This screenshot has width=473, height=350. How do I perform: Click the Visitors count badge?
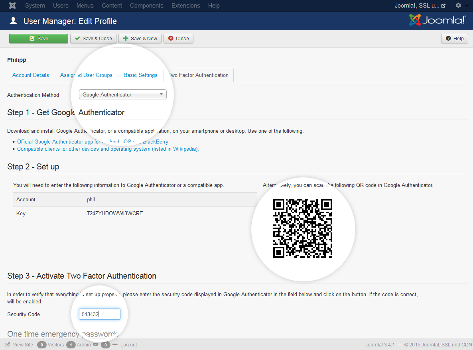click(x=42, y=344)
